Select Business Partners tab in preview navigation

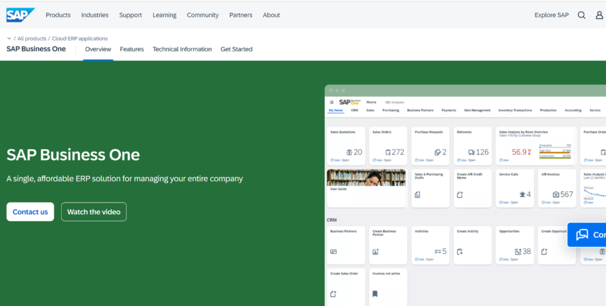(x=420, y=110)
